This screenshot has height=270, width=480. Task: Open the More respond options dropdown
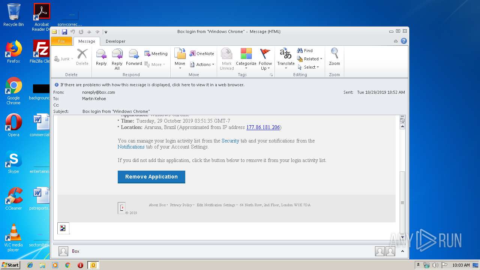(156, 64)
